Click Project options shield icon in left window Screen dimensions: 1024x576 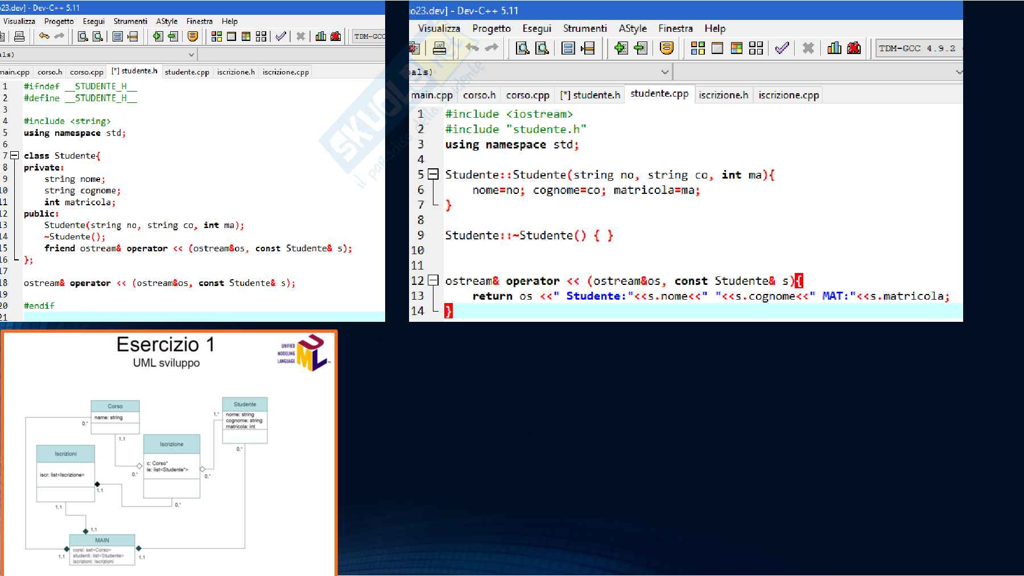tap(193, 36)
